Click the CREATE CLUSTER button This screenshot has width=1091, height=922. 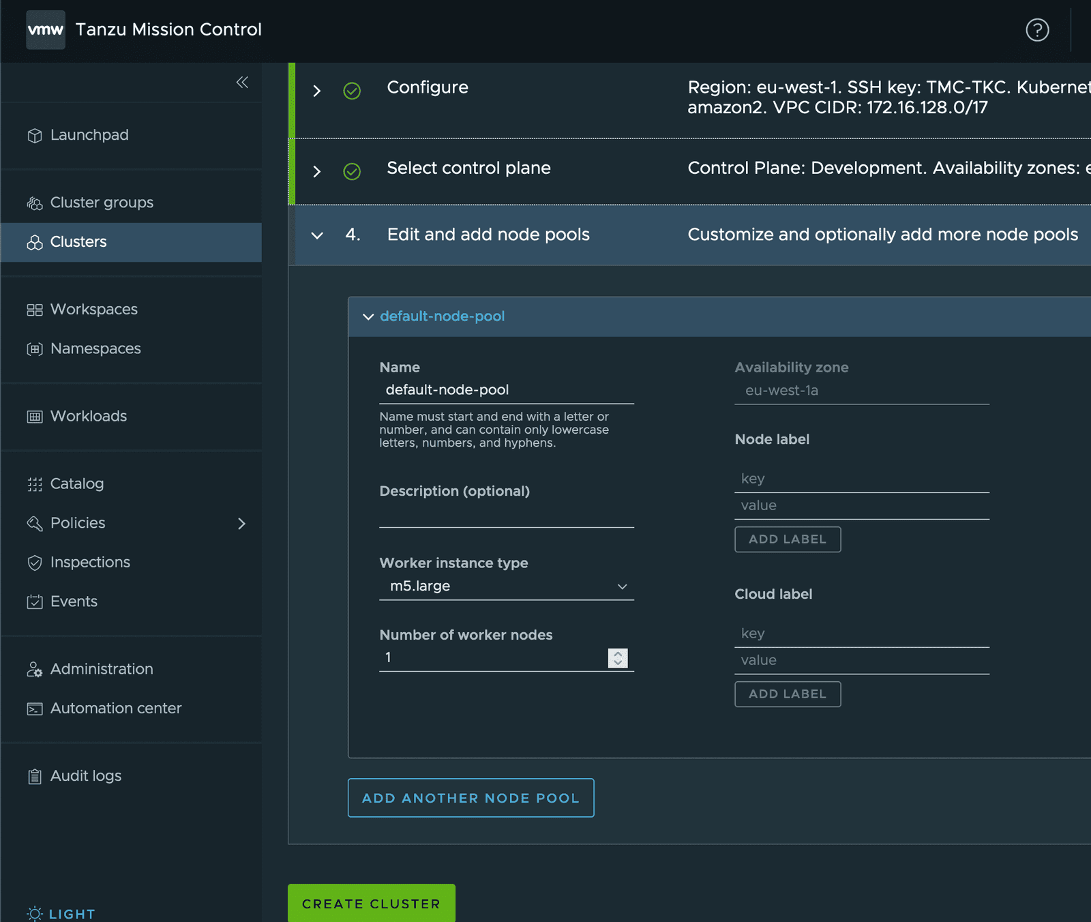pos(371,903)
